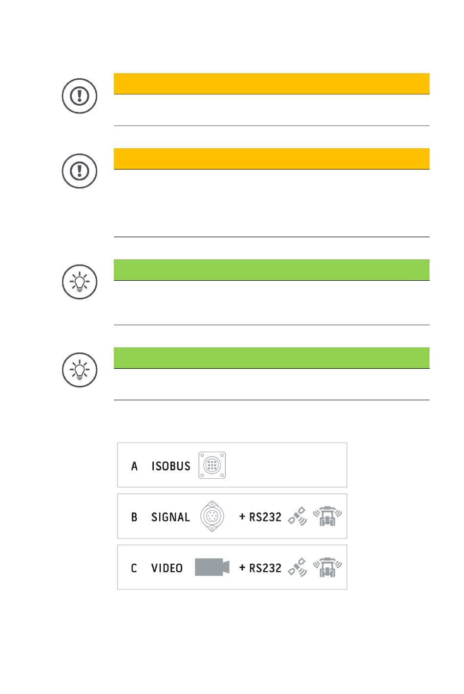Click the satellite icon in SIGNAL row
This screenshot has height=694, width=464.
[x=297, y=516]
